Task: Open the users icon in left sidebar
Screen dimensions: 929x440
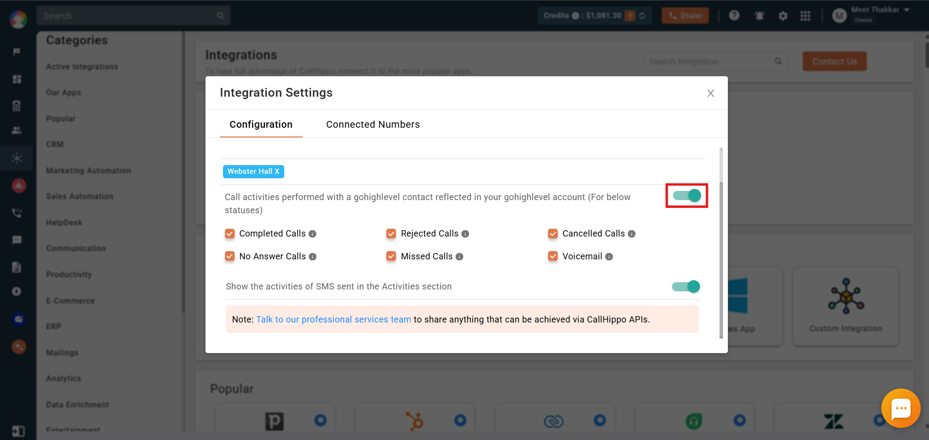Action: pyautogui.click(x=17, y=130)
